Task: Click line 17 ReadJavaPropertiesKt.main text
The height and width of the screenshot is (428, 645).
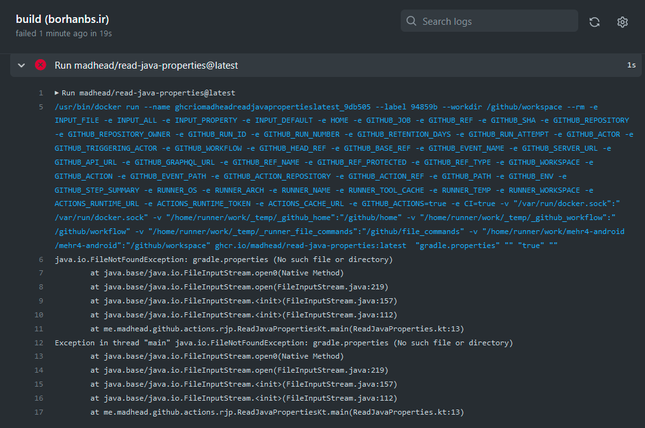Action: [x=277, y=412]
